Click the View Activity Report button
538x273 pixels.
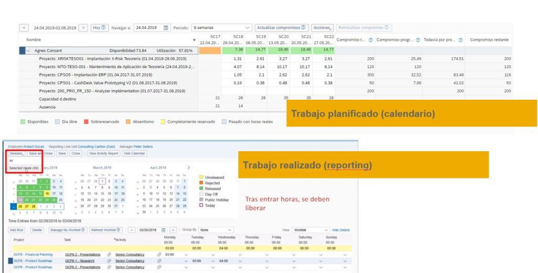pos(103,153)
